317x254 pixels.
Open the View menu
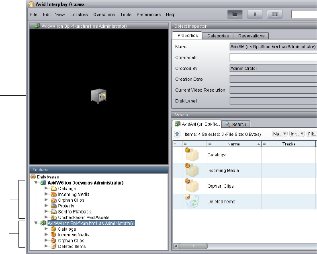click(60, 14)
